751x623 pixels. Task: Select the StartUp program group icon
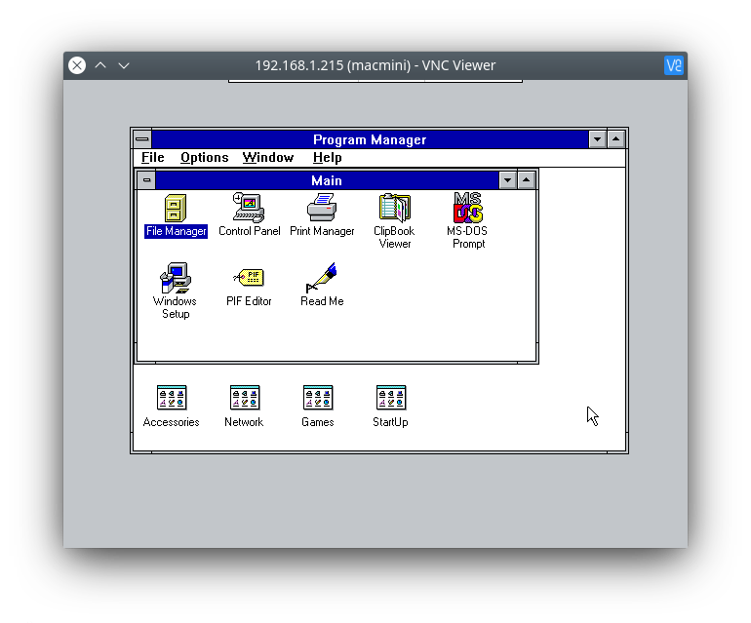(x=390, y=398)
